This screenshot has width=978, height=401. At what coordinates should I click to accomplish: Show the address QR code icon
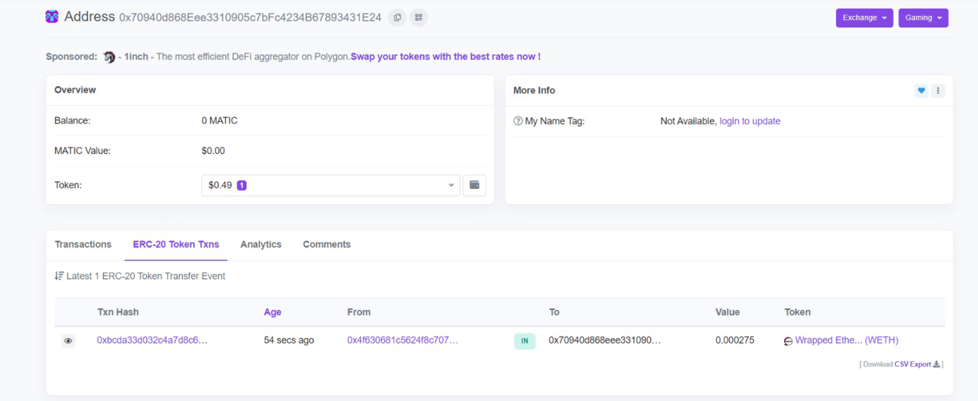pos(419,17)
